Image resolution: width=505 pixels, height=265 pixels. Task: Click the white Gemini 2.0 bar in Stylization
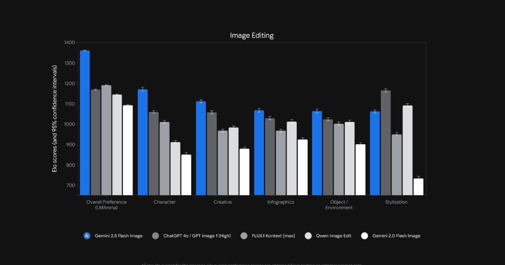click(418, 187)
